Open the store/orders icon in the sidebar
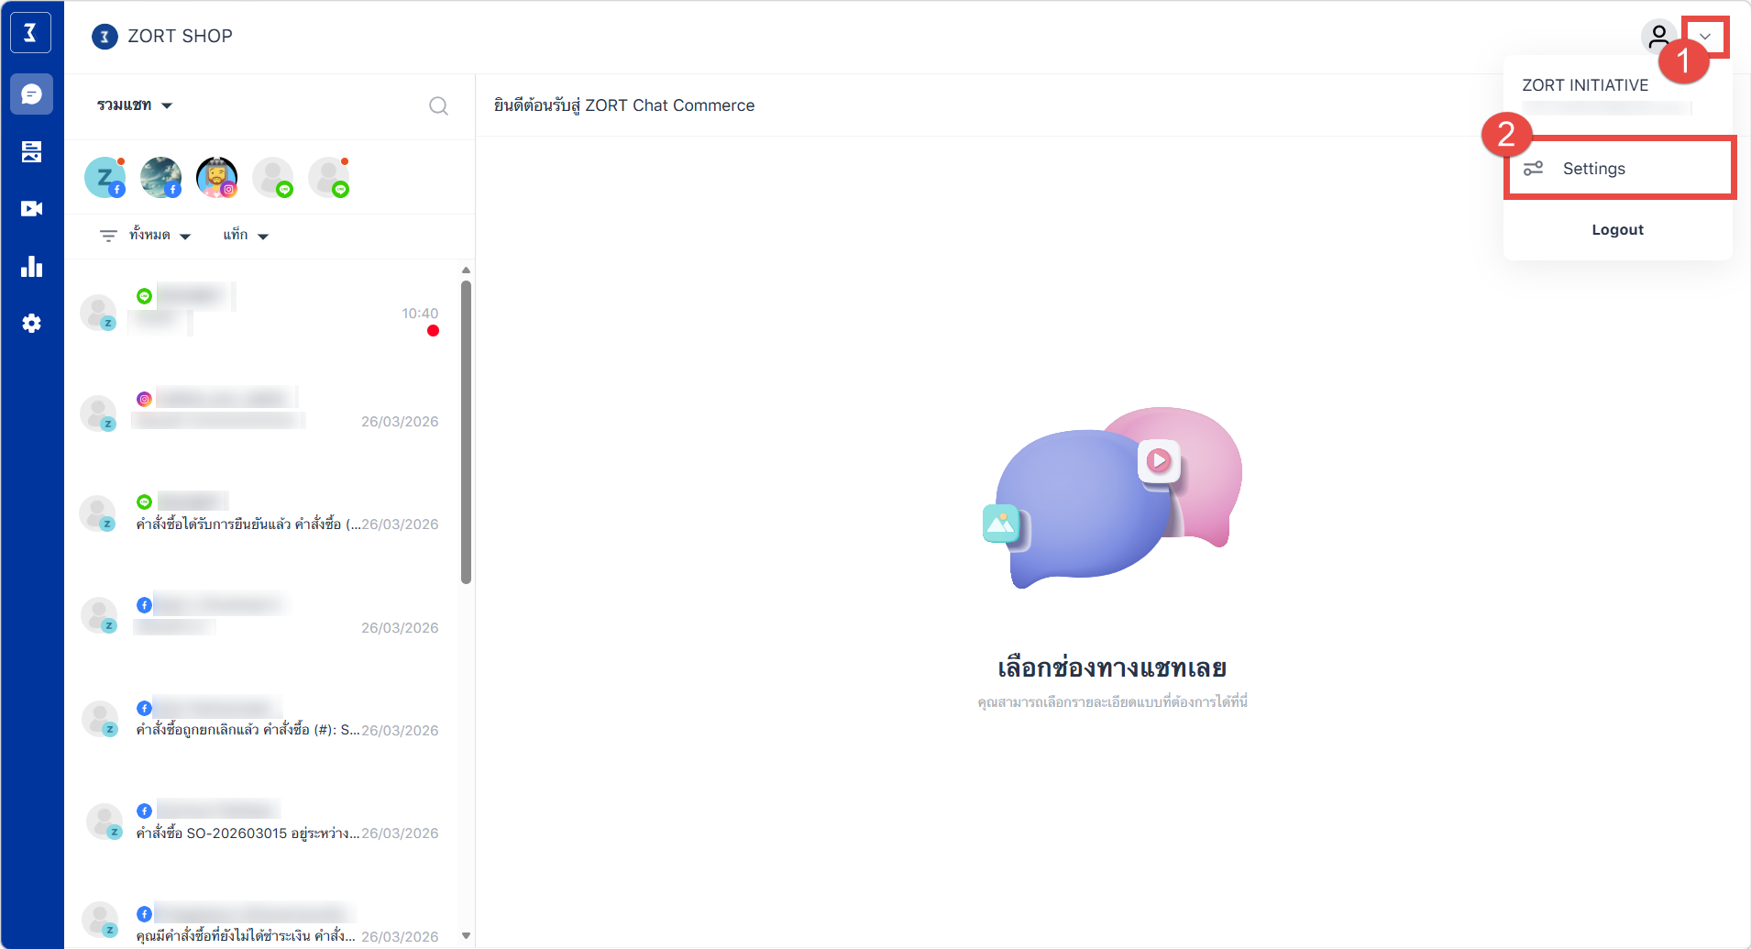The width and height of the screenshot is (1751, 949). (31, 151)
